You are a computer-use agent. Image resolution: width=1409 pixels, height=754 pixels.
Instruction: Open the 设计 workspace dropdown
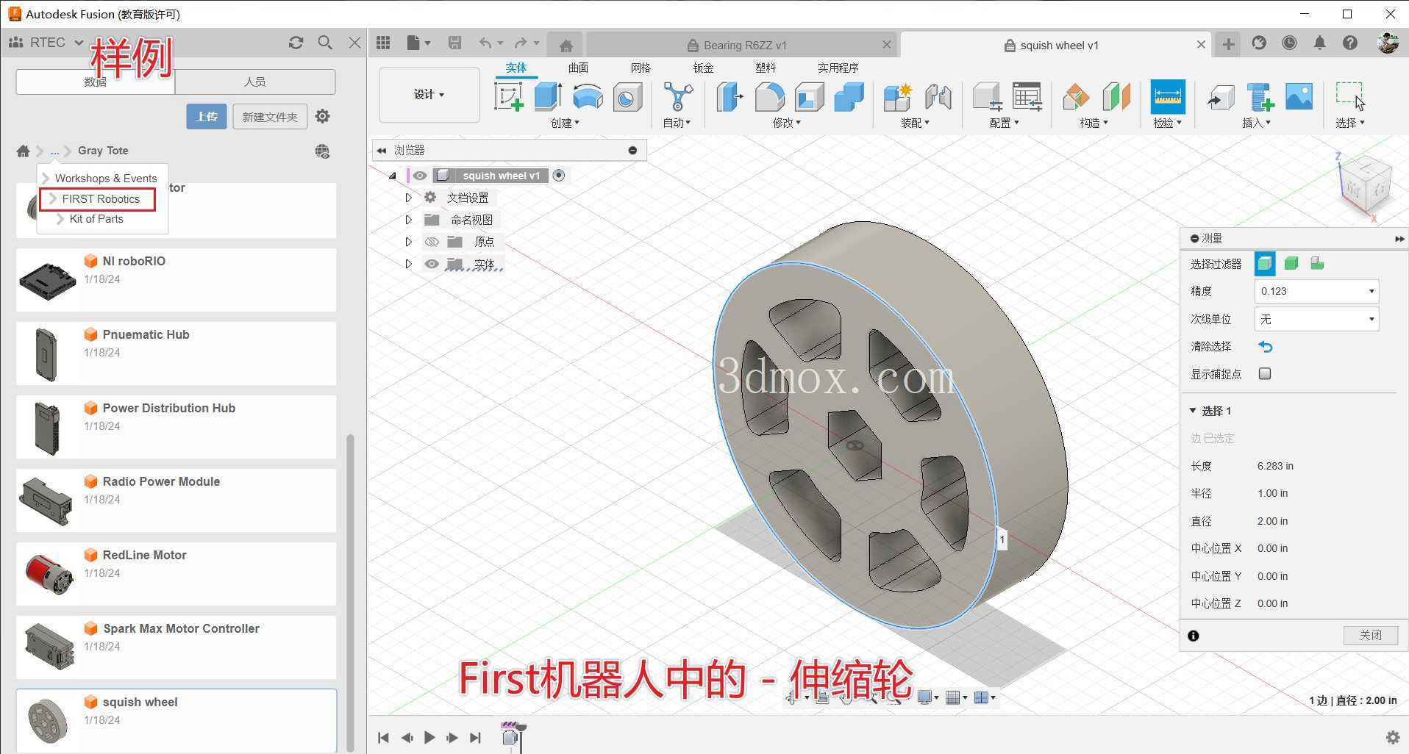429,95
